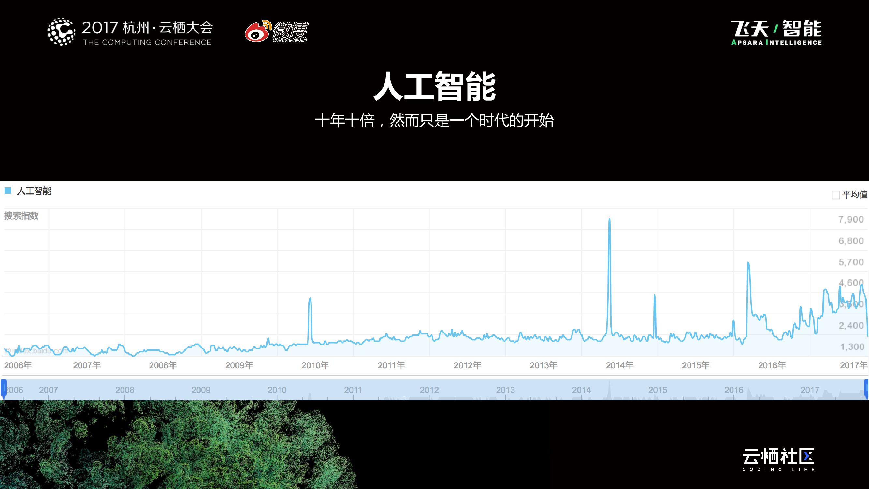Image resolution: width=869 pixels, height=489 pixels.
Task: Click 2012 on the range selector bar
Action: tap(429, 390)
